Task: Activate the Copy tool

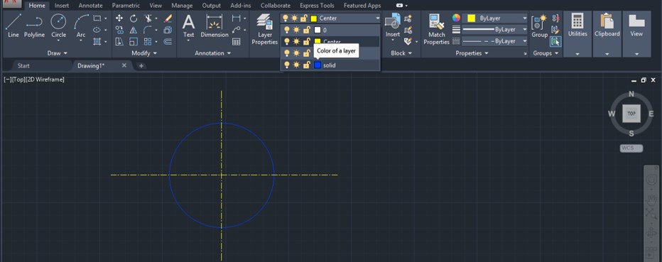Action: [x=119, y=30]
